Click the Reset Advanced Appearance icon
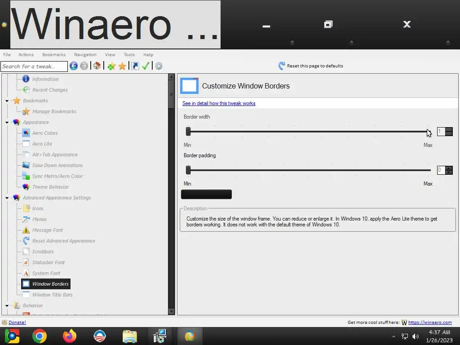 [26, 241]
